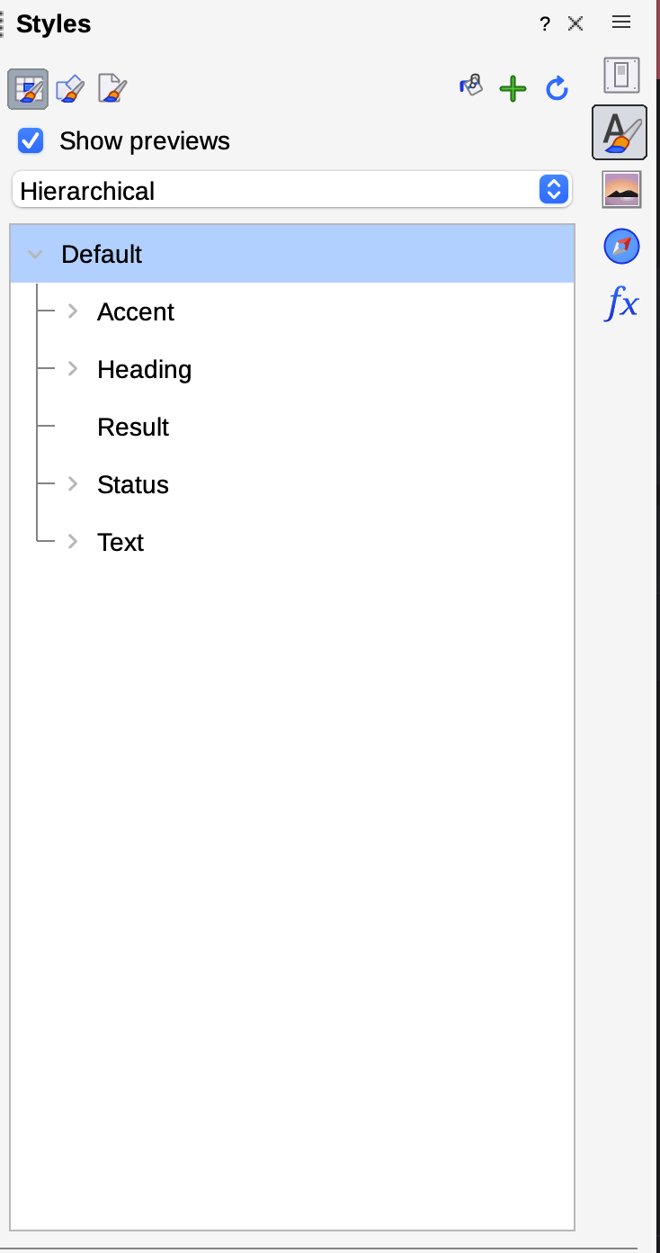The image size is (660, 1253).
Task: Click the Styles panel help button
Action: tap(545, 24)
